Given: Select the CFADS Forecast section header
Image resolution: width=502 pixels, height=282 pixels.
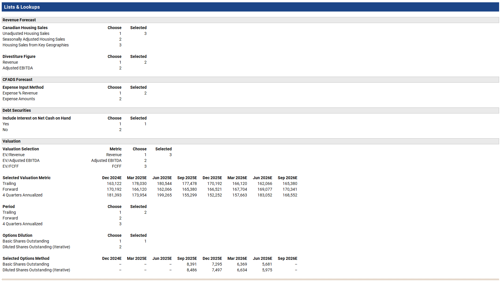Looking at the screenshot, I should click(x=250, y=80).
